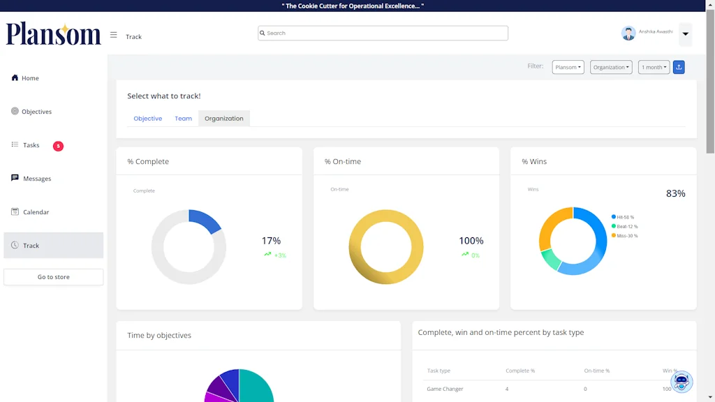Switch to the Objective tab

click(x=148, y=119)
